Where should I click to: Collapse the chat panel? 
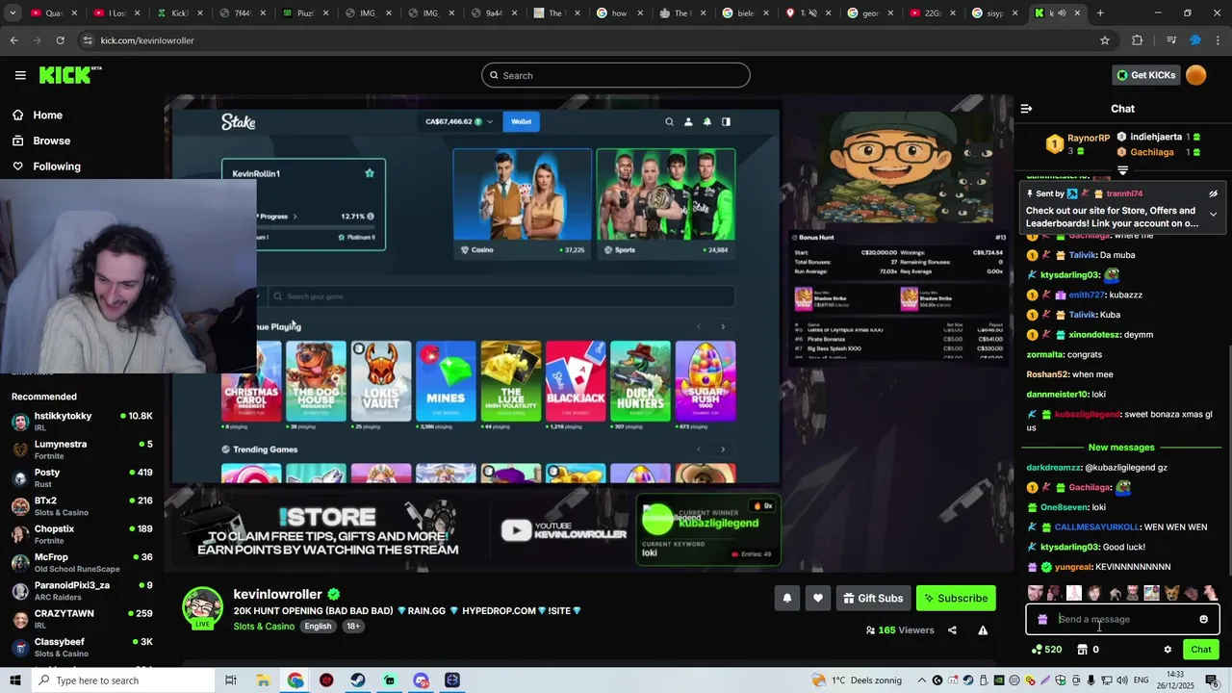click(1026, 109)
